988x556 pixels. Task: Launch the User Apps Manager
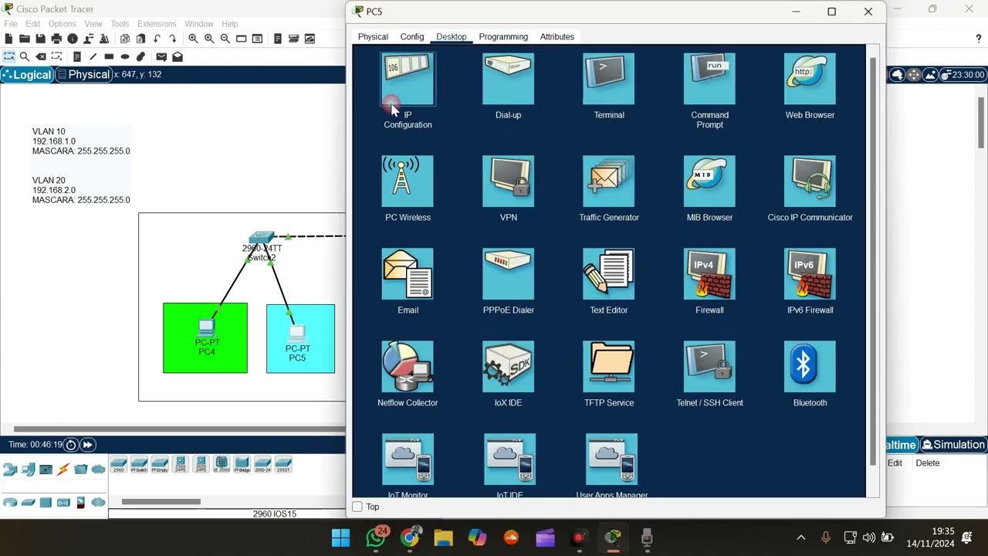point(611,459)
